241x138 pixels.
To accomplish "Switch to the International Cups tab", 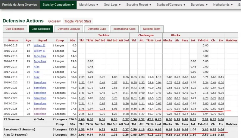I will [x=124, y=29].
